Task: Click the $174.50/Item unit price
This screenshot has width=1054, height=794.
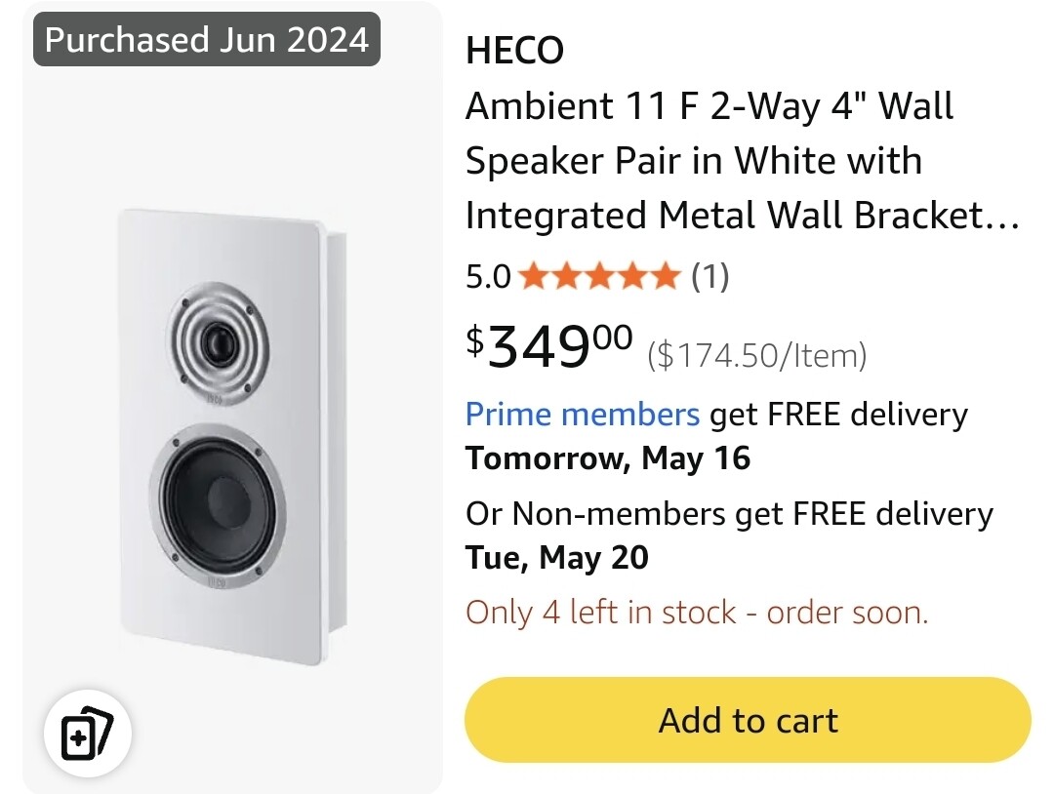Action: click(x=756, y=355)
